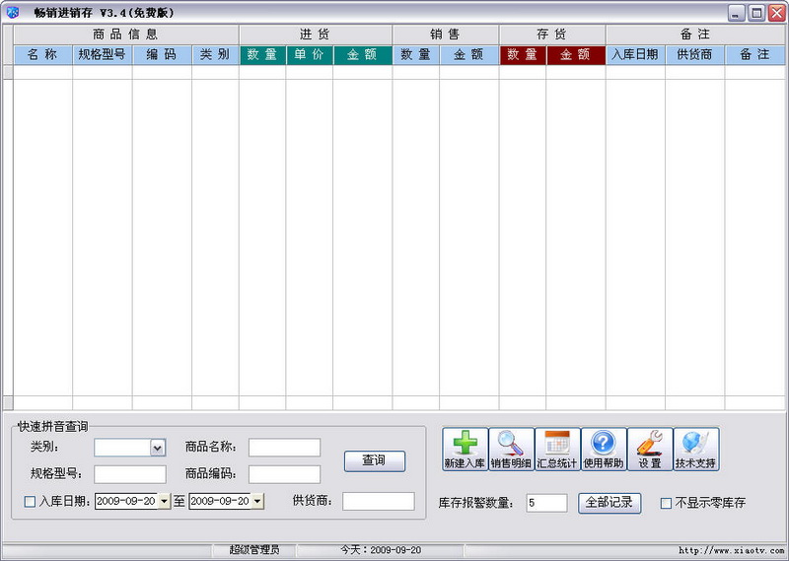The image size is (789, 561).
Task: Expand the 类别 dropdown list
Action: [158, 448]
